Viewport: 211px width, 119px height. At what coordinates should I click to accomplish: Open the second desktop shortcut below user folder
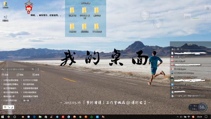coord(5,19)
